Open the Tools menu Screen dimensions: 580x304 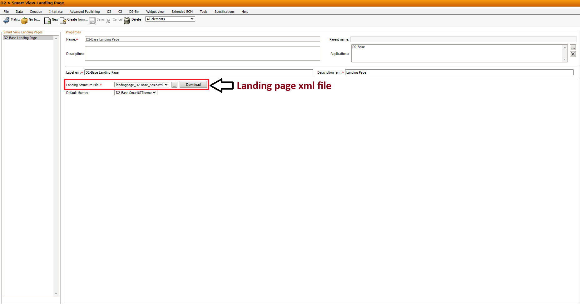point(204,12)
